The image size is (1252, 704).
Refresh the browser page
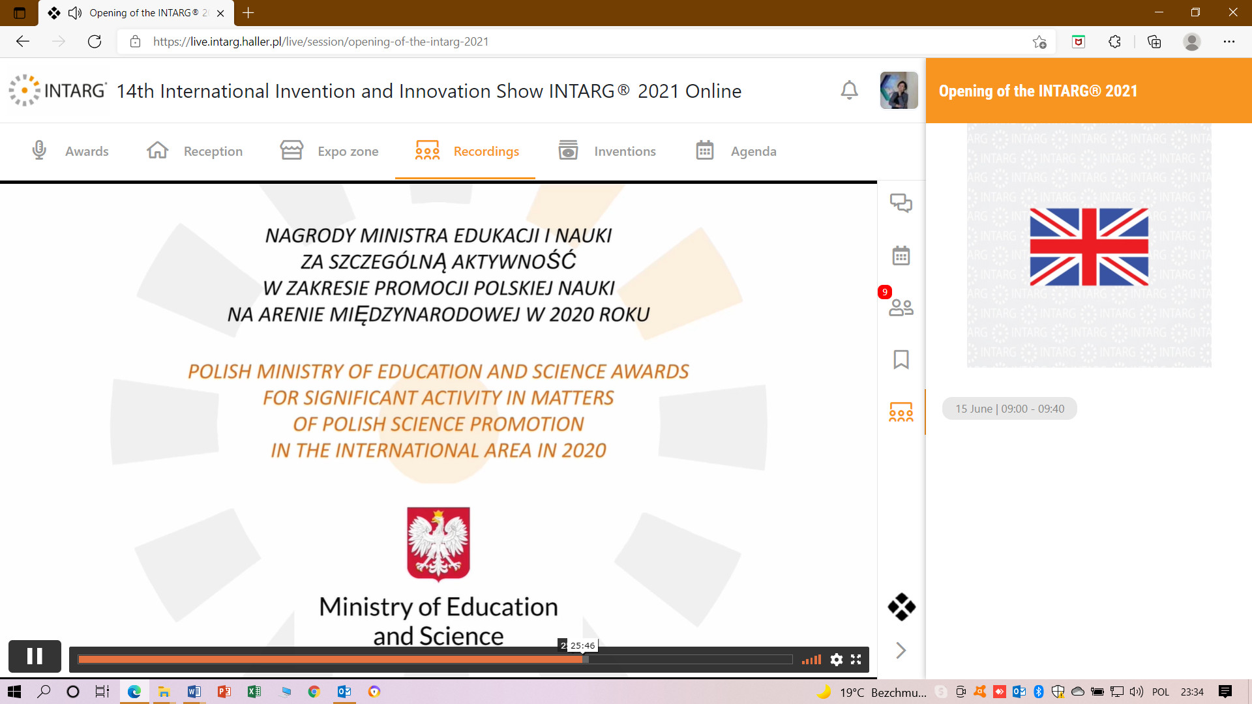95,42
